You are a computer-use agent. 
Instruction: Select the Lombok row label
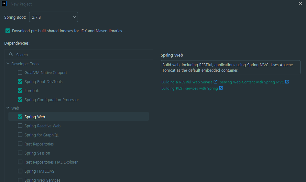pos(32,91)
